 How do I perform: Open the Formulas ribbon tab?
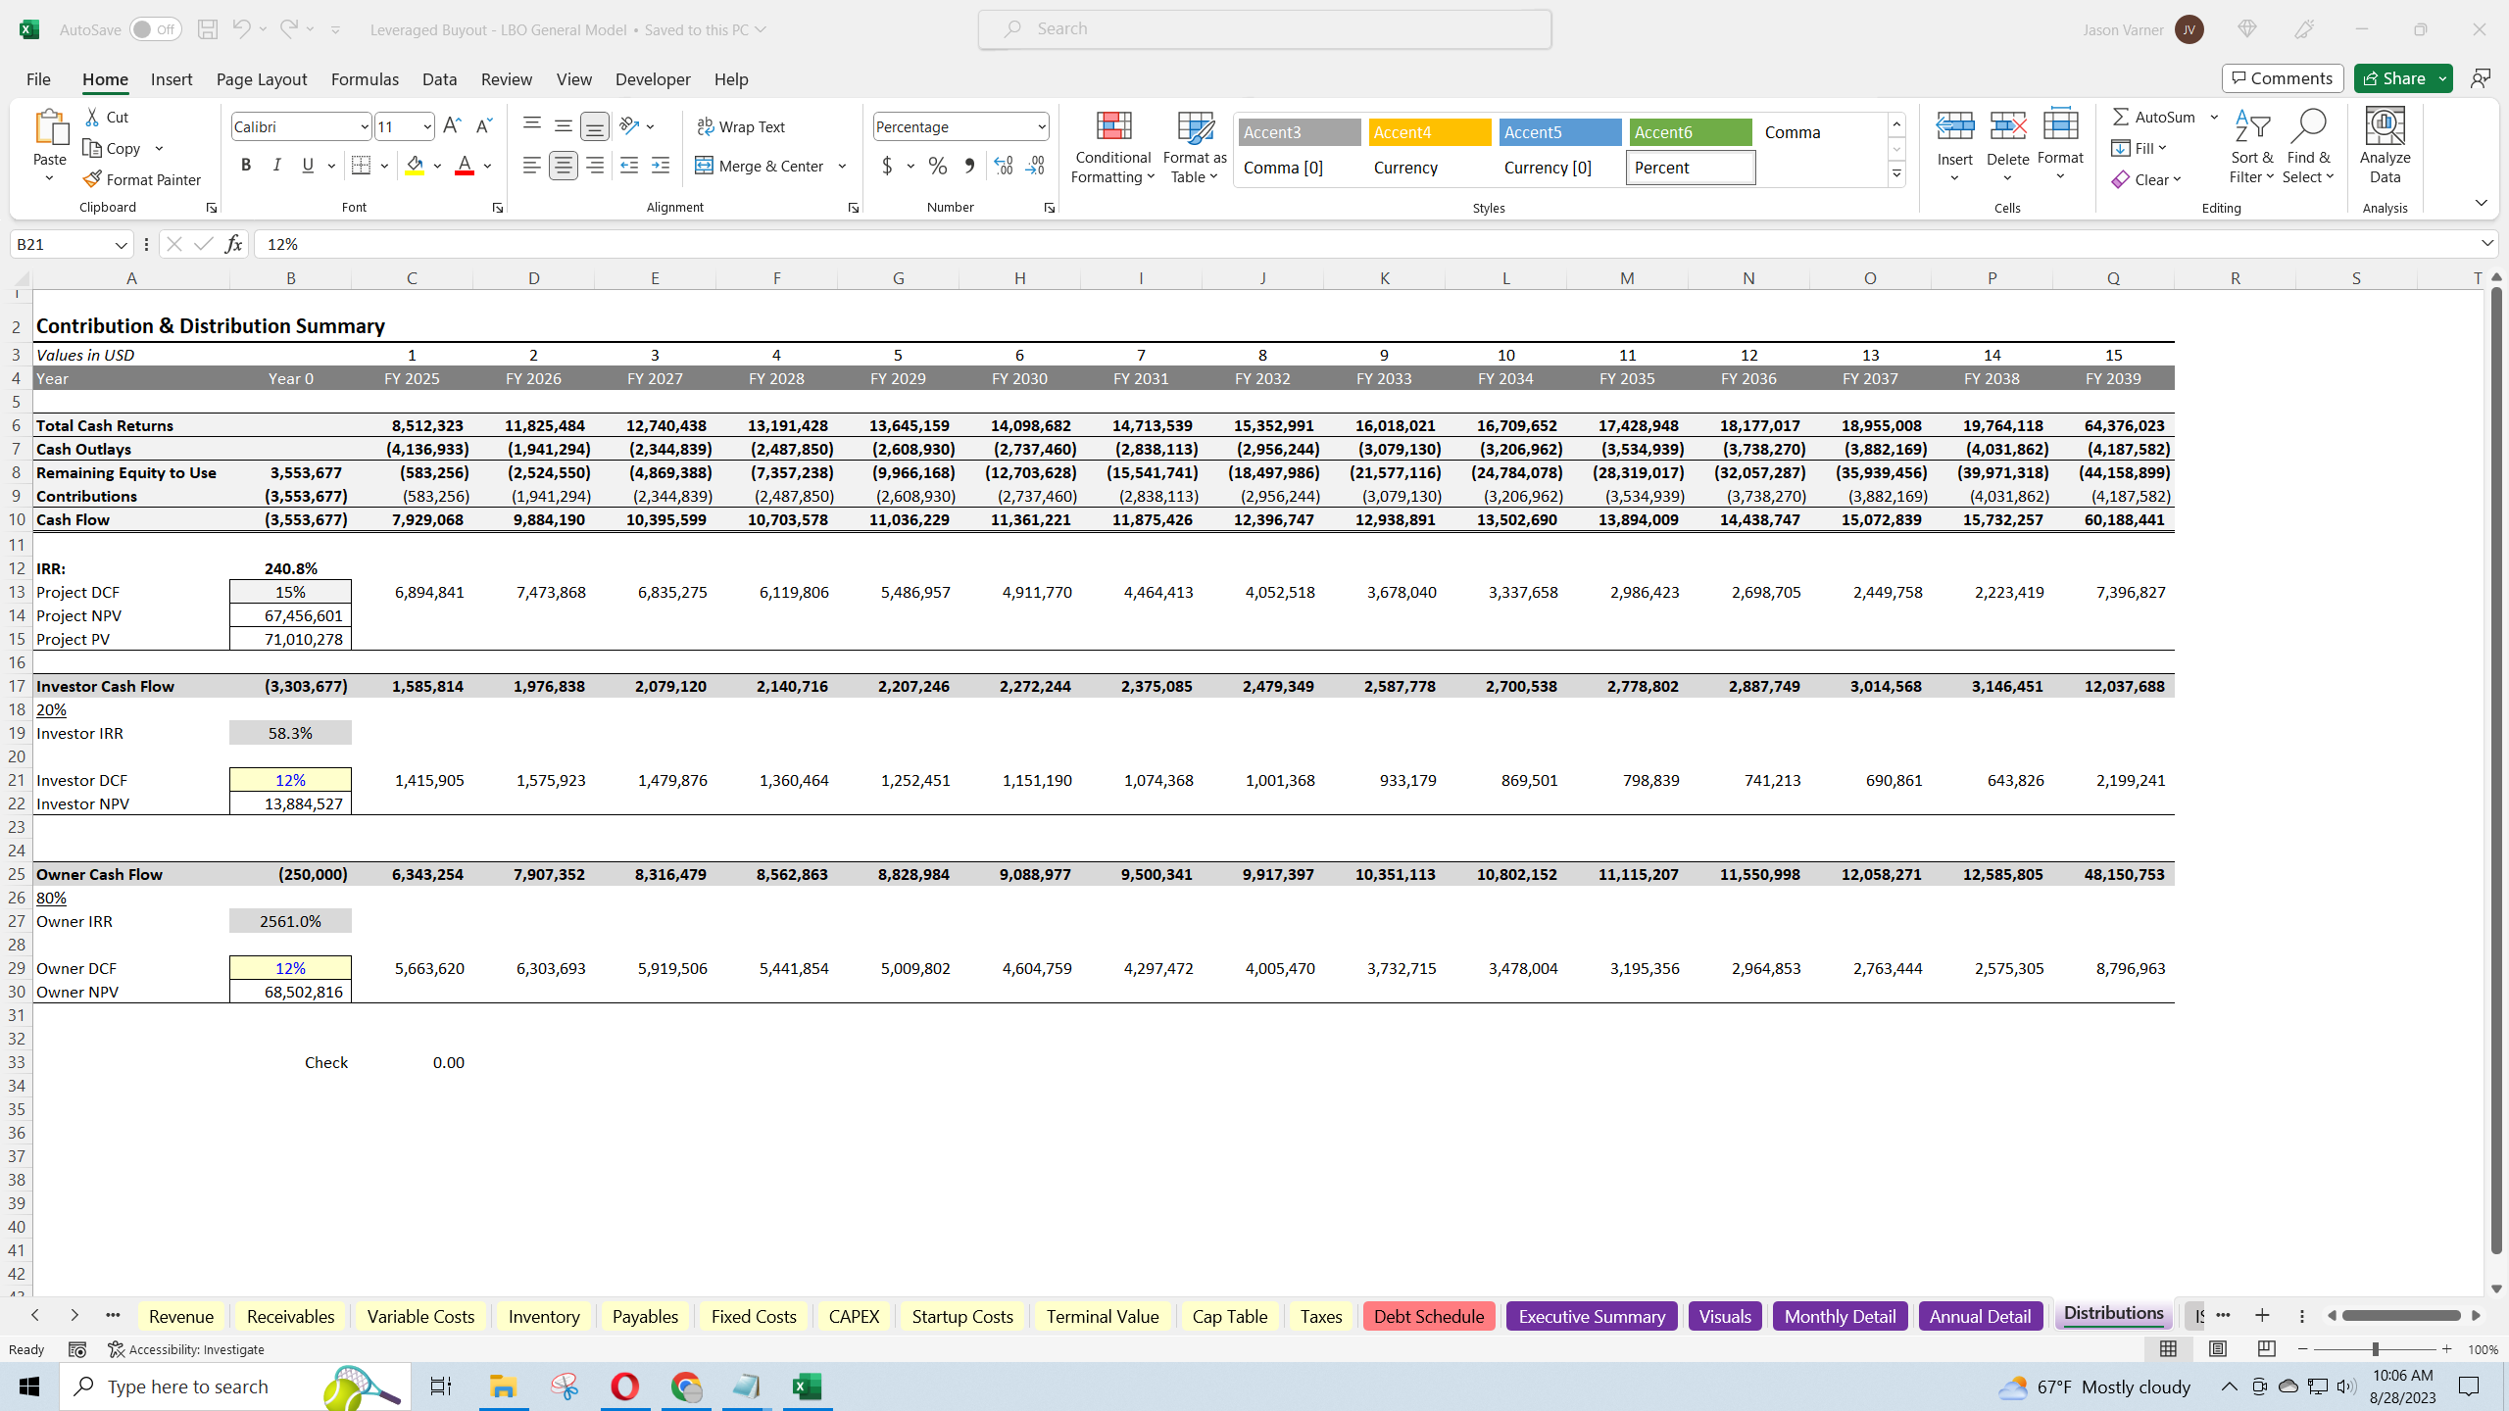(x=365, y=79)
